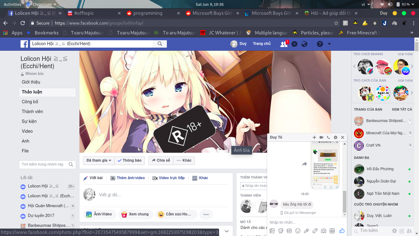Viewport: 419px width, 236px height.
Task: Expand the account settings caret in top bar
Action: click(x=329, y=44)
